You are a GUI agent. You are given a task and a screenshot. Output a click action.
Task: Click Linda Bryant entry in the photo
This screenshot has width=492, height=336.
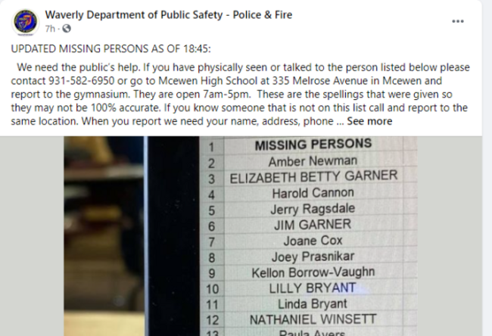(313, 304)
